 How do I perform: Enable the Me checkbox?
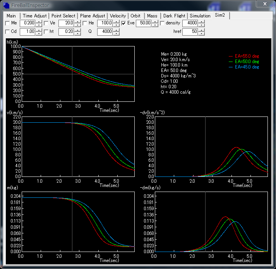point(8,23)
